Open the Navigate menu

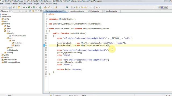click(x=23, y=4)
